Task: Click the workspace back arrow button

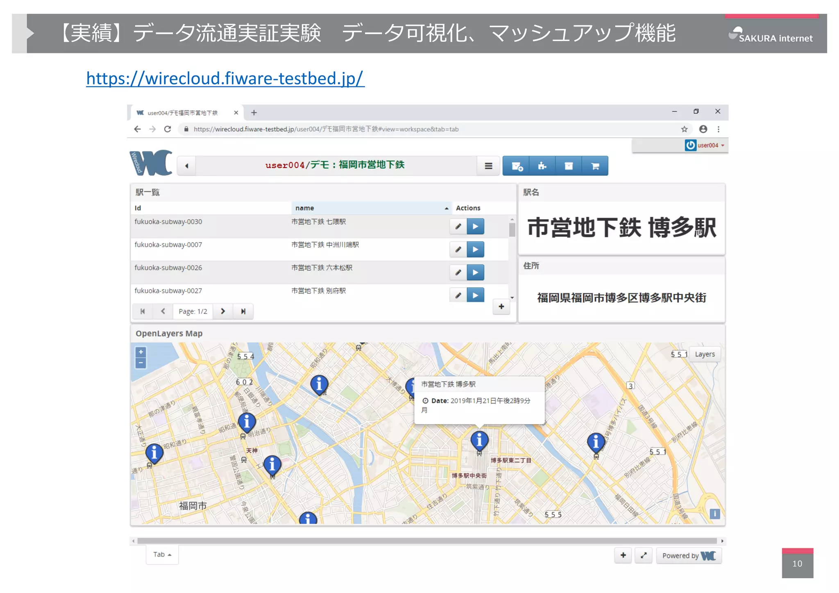Action: click(x=187, y=166)
